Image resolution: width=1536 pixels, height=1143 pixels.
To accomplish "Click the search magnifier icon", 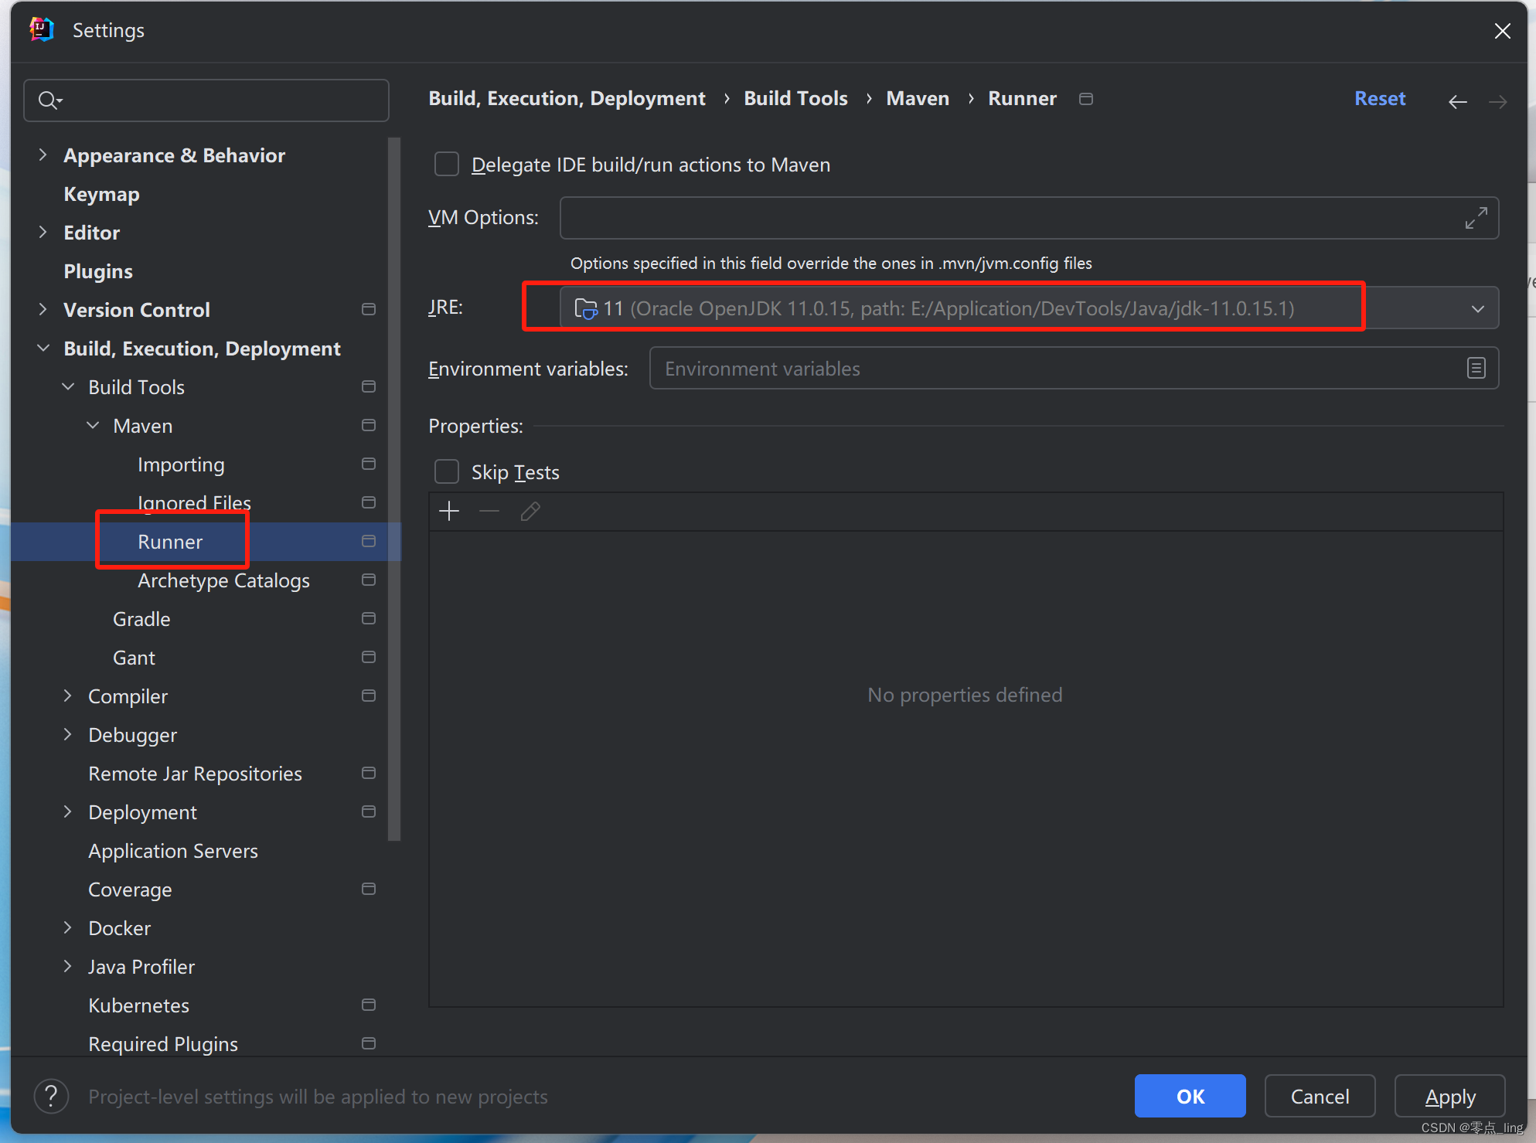I will (x=49, y=100).
